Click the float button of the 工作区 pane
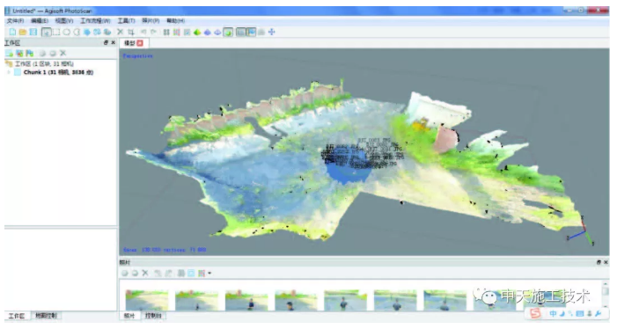Viewport: 617px width, 329px height. (106, 43)
